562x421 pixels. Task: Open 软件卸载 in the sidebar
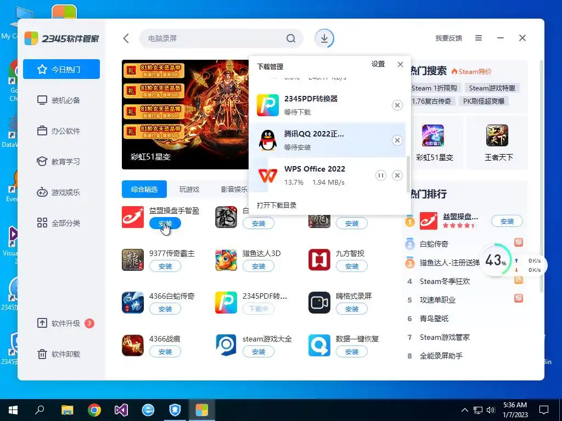(x=61, y=354)
